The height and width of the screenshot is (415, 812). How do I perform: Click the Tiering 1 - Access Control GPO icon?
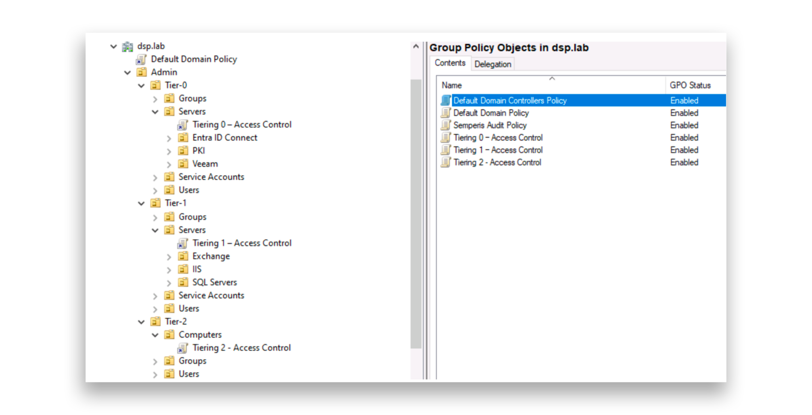[x=445, y=150]
